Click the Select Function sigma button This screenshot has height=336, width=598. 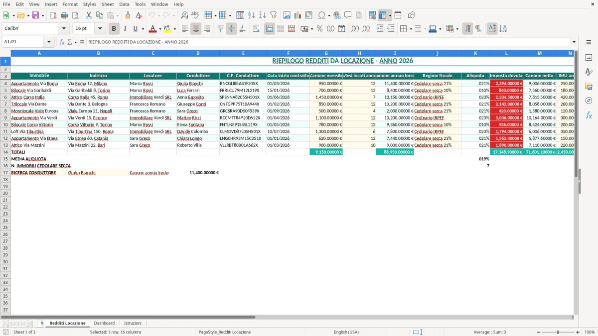pos(70,42)
